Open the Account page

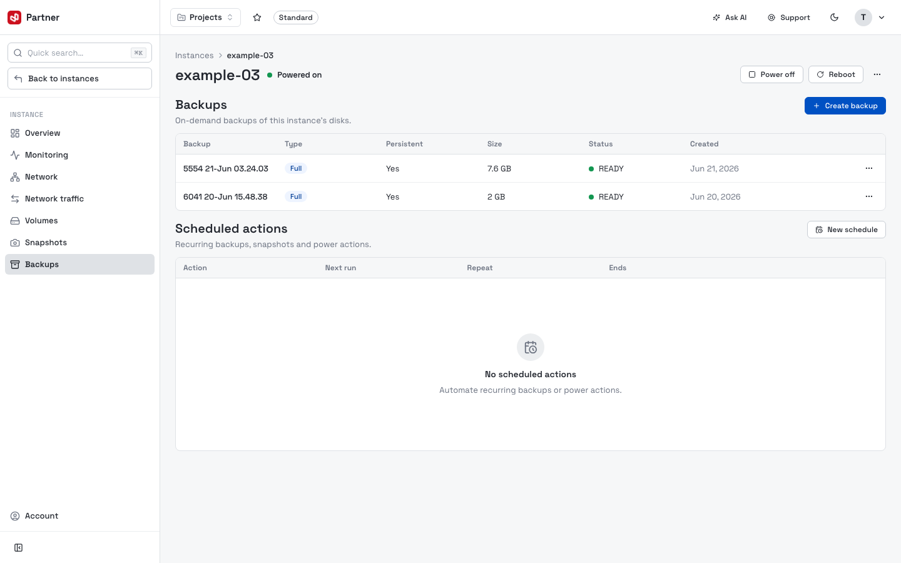point(79,515)
